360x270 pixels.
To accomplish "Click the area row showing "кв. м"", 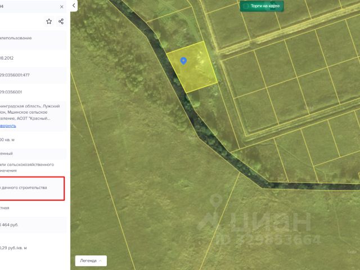I will click(x=7, y=139).
